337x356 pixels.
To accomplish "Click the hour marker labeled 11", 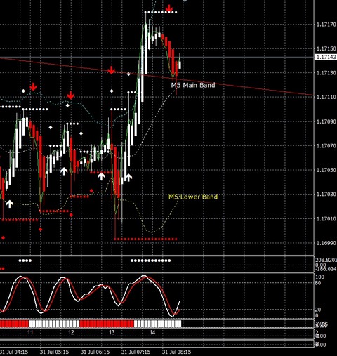I will (30, 332).
